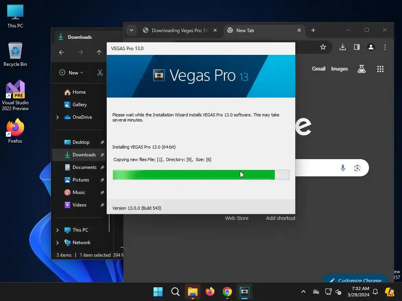Open the New dropdown in File Explorer
The width and height of the screenshot is (402, 301).
pos(71,73)
